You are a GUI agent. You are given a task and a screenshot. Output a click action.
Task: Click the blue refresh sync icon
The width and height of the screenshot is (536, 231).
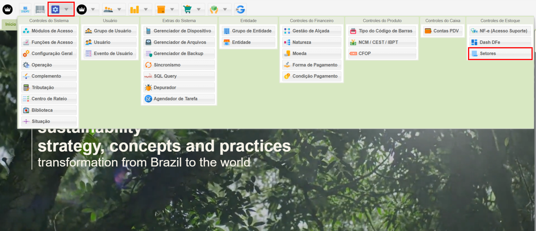pyautogui.click(x=240, y=10)
